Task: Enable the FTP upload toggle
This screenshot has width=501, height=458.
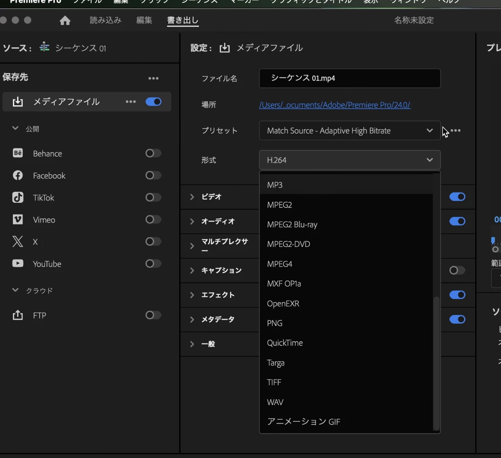Action: (153, 315)
